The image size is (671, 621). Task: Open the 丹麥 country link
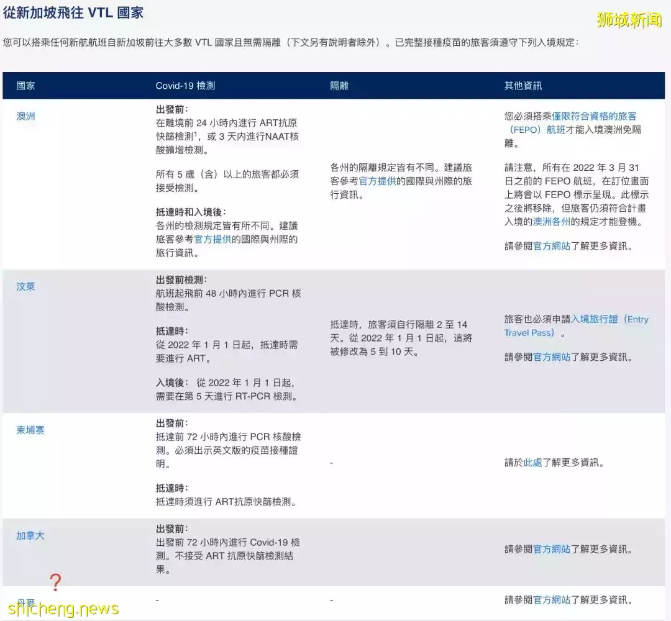pos(25,601)
